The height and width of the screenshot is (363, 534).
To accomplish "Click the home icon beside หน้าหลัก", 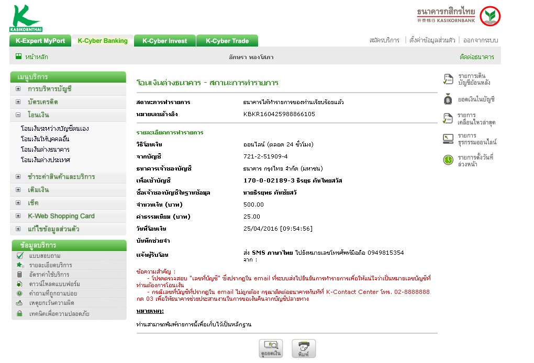I will pyautogui.click(x=18, y=56).
